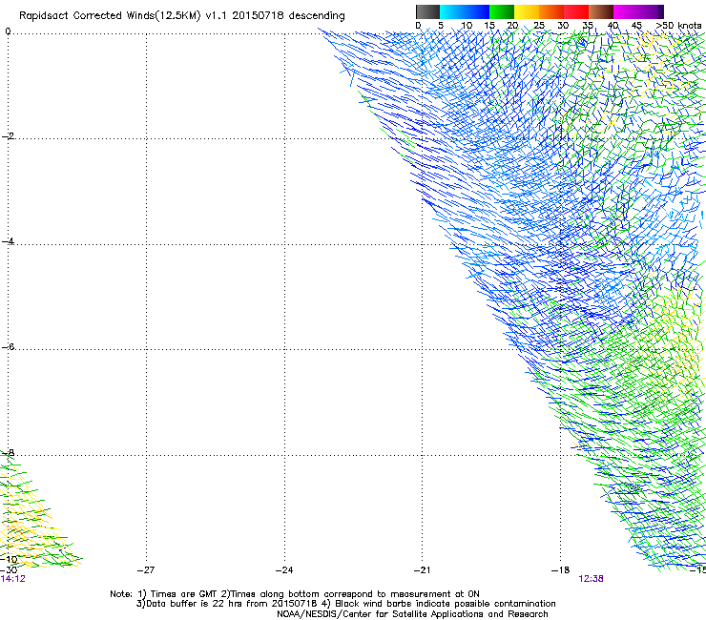Select the gray 0-5 knots color swatch
The height and width of the screenshot is (620, 706).
tap(427, 11)
